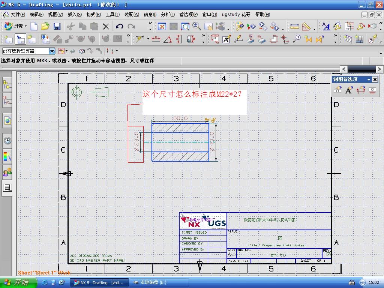Open the 首选项(P) menu

(189, 15)
